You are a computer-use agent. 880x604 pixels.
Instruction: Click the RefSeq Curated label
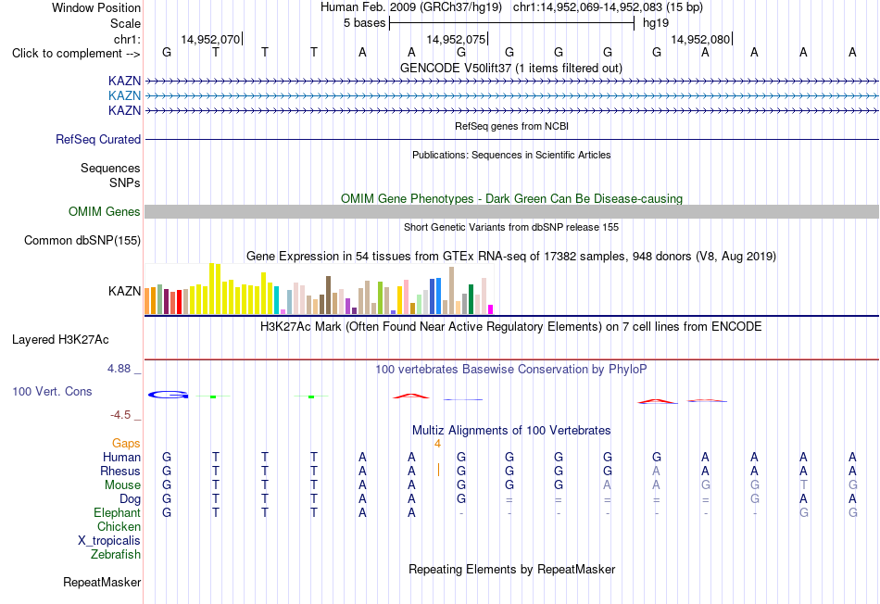97,139
